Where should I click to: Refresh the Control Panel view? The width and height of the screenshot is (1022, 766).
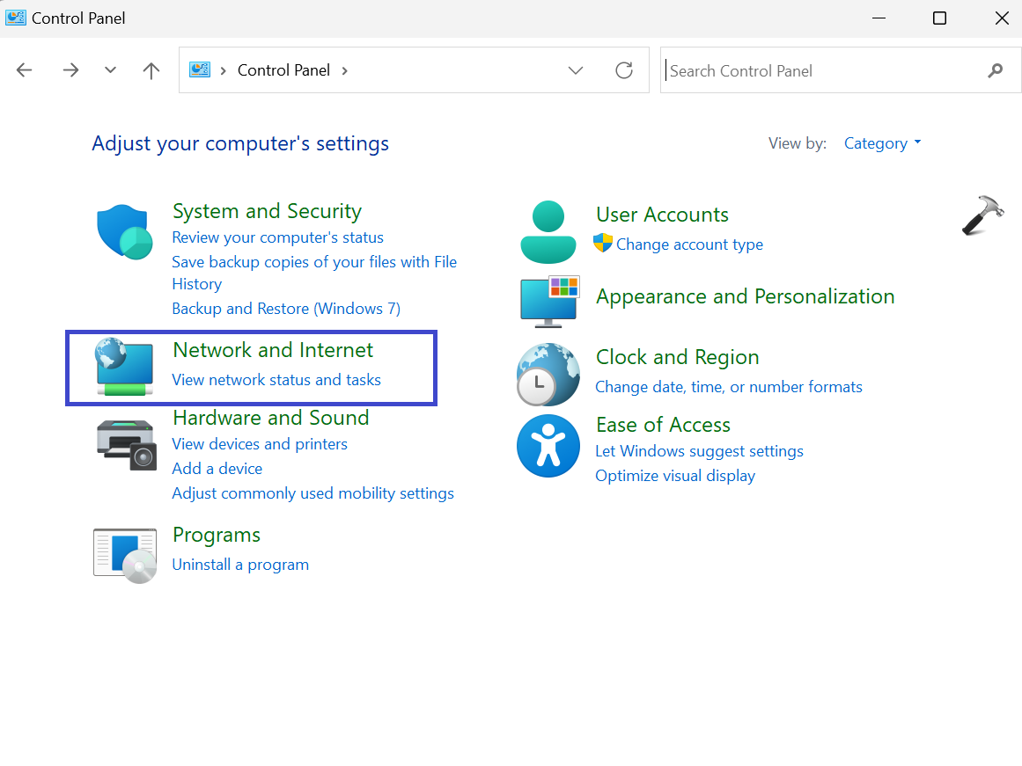pyautogui.click(x=624, y=70)
